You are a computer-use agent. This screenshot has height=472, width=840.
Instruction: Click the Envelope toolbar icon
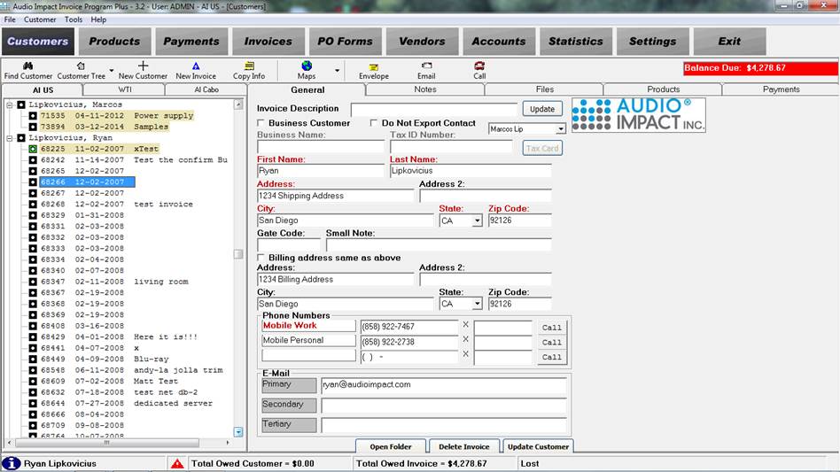(374, 66)
